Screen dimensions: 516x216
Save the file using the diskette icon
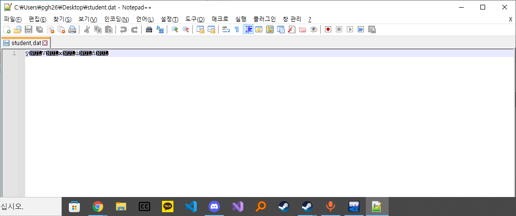pyautogui.click(x=29, y=29)
